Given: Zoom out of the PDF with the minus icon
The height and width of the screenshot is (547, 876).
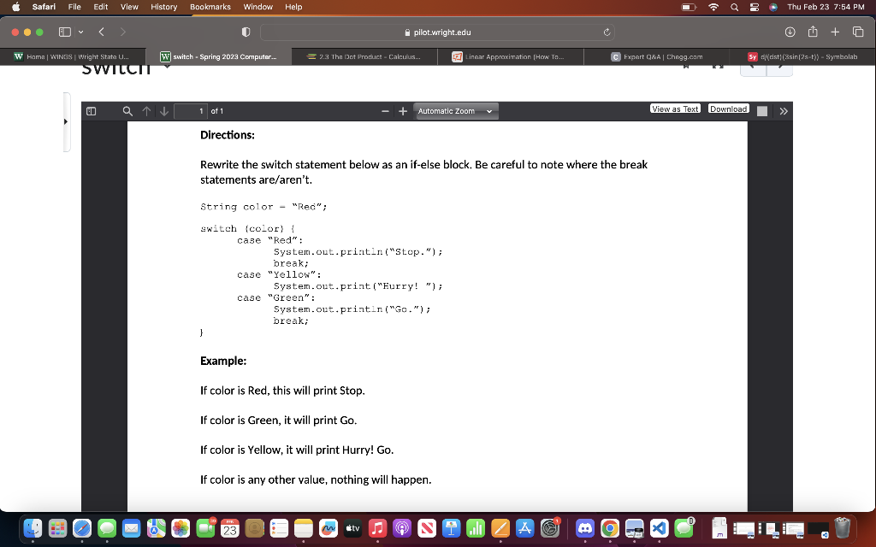Looking at the screenshot, I should tap(385, 111).
